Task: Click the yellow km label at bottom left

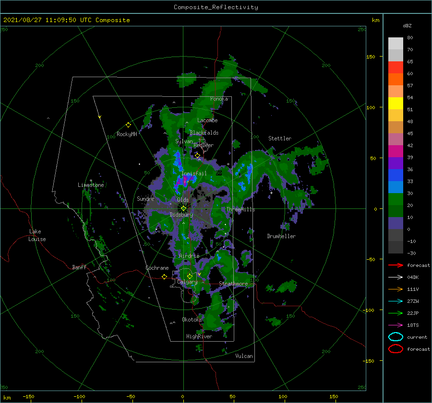Action: click(7, 398)
